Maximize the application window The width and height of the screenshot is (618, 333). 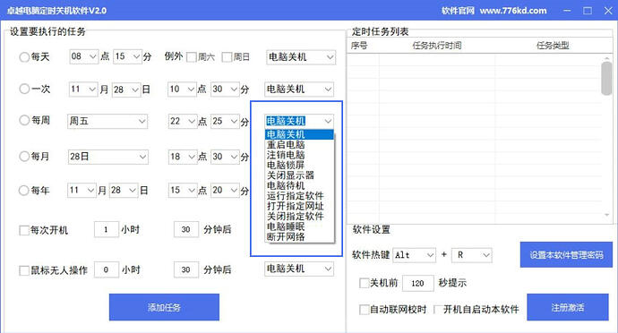point(588,11)
